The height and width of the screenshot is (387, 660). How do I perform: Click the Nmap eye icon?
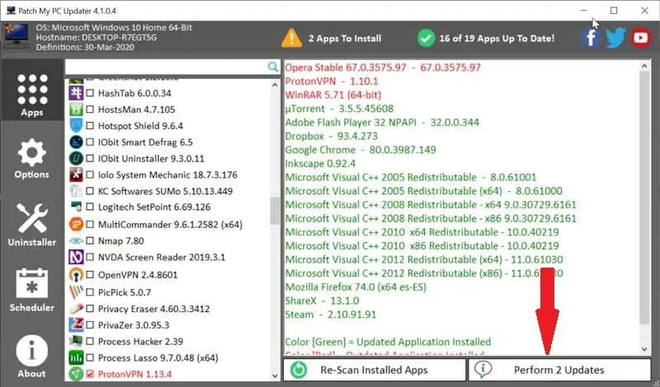pyautogui.click(x=76, y=240)
